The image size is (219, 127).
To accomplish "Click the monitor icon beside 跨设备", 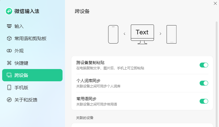I will pyautogui.click(x=9, y=75).
